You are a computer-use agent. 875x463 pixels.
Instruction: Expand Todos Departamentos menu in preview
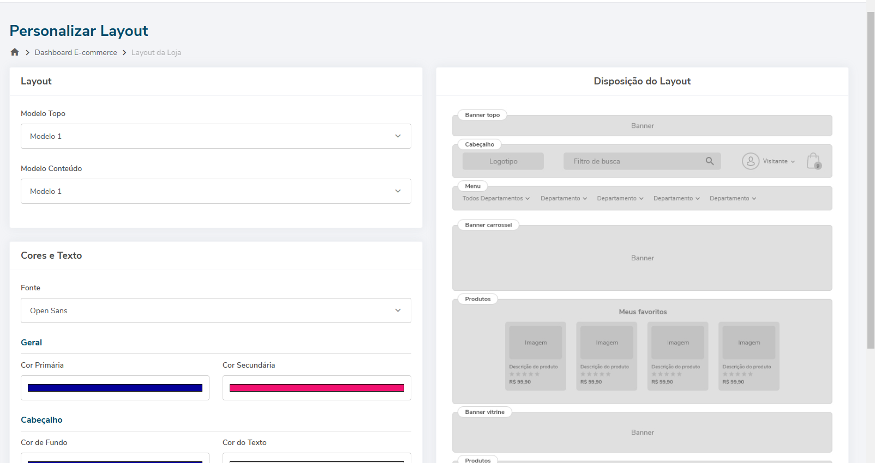tap(496, 198)
